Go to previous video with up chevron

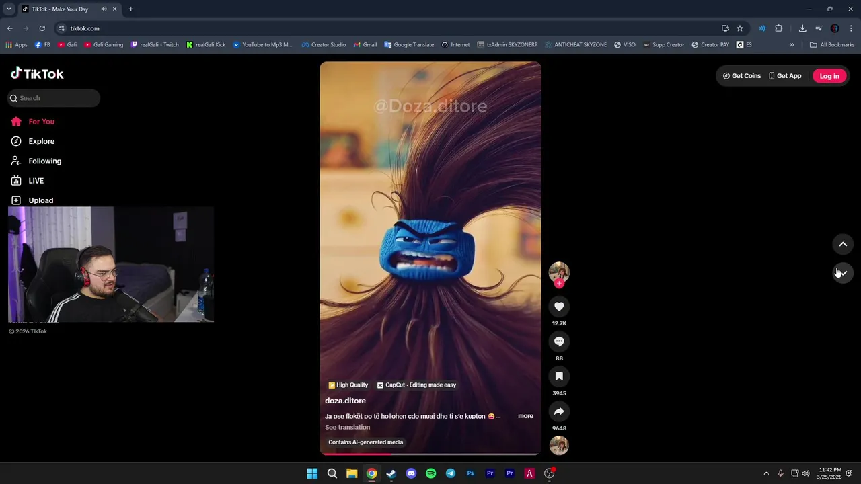click(x=843, y=244)
